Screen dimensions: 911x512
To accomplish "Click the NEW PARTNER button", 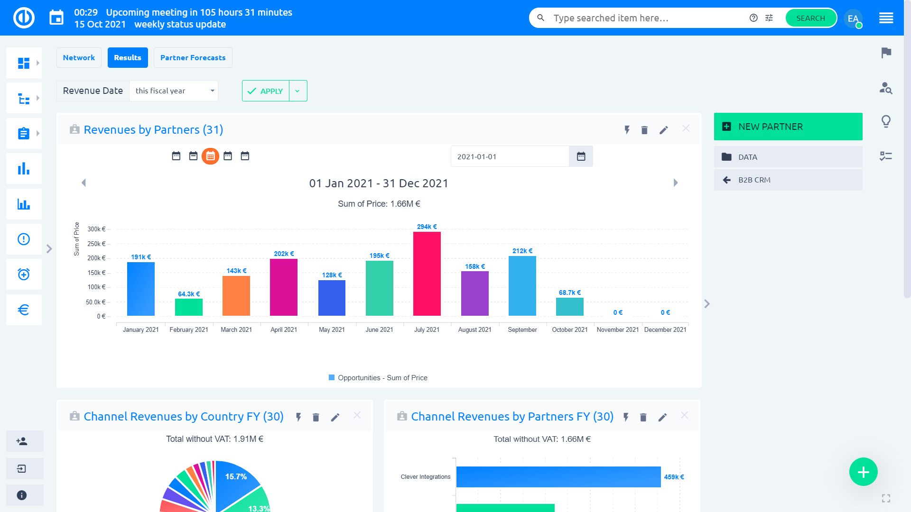I will pyautogui.click(x=788, y=127).
